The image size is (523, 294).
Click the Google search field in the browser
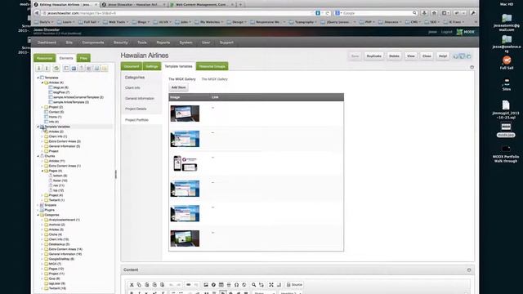[376, 13]
